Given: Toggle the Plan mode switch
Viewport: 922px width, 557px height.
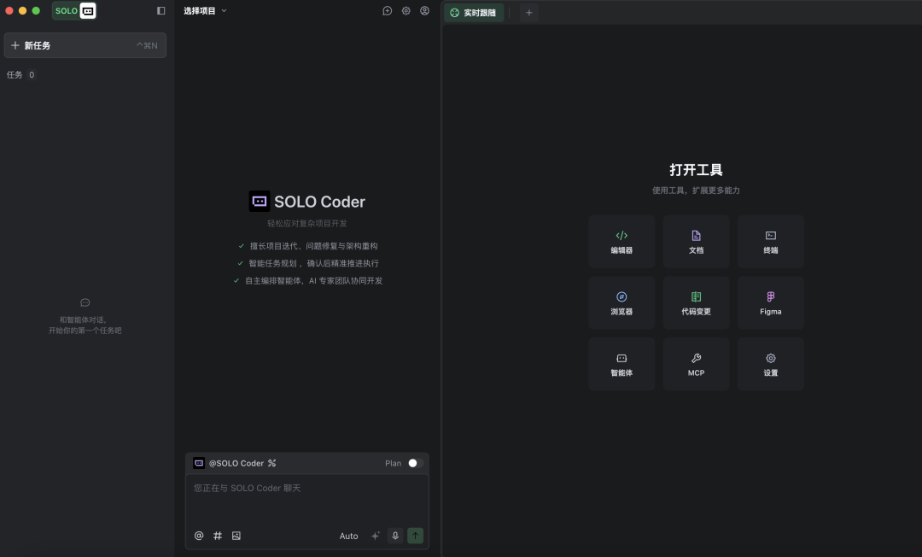Looking at the screenshot, I should coord(415,464).
